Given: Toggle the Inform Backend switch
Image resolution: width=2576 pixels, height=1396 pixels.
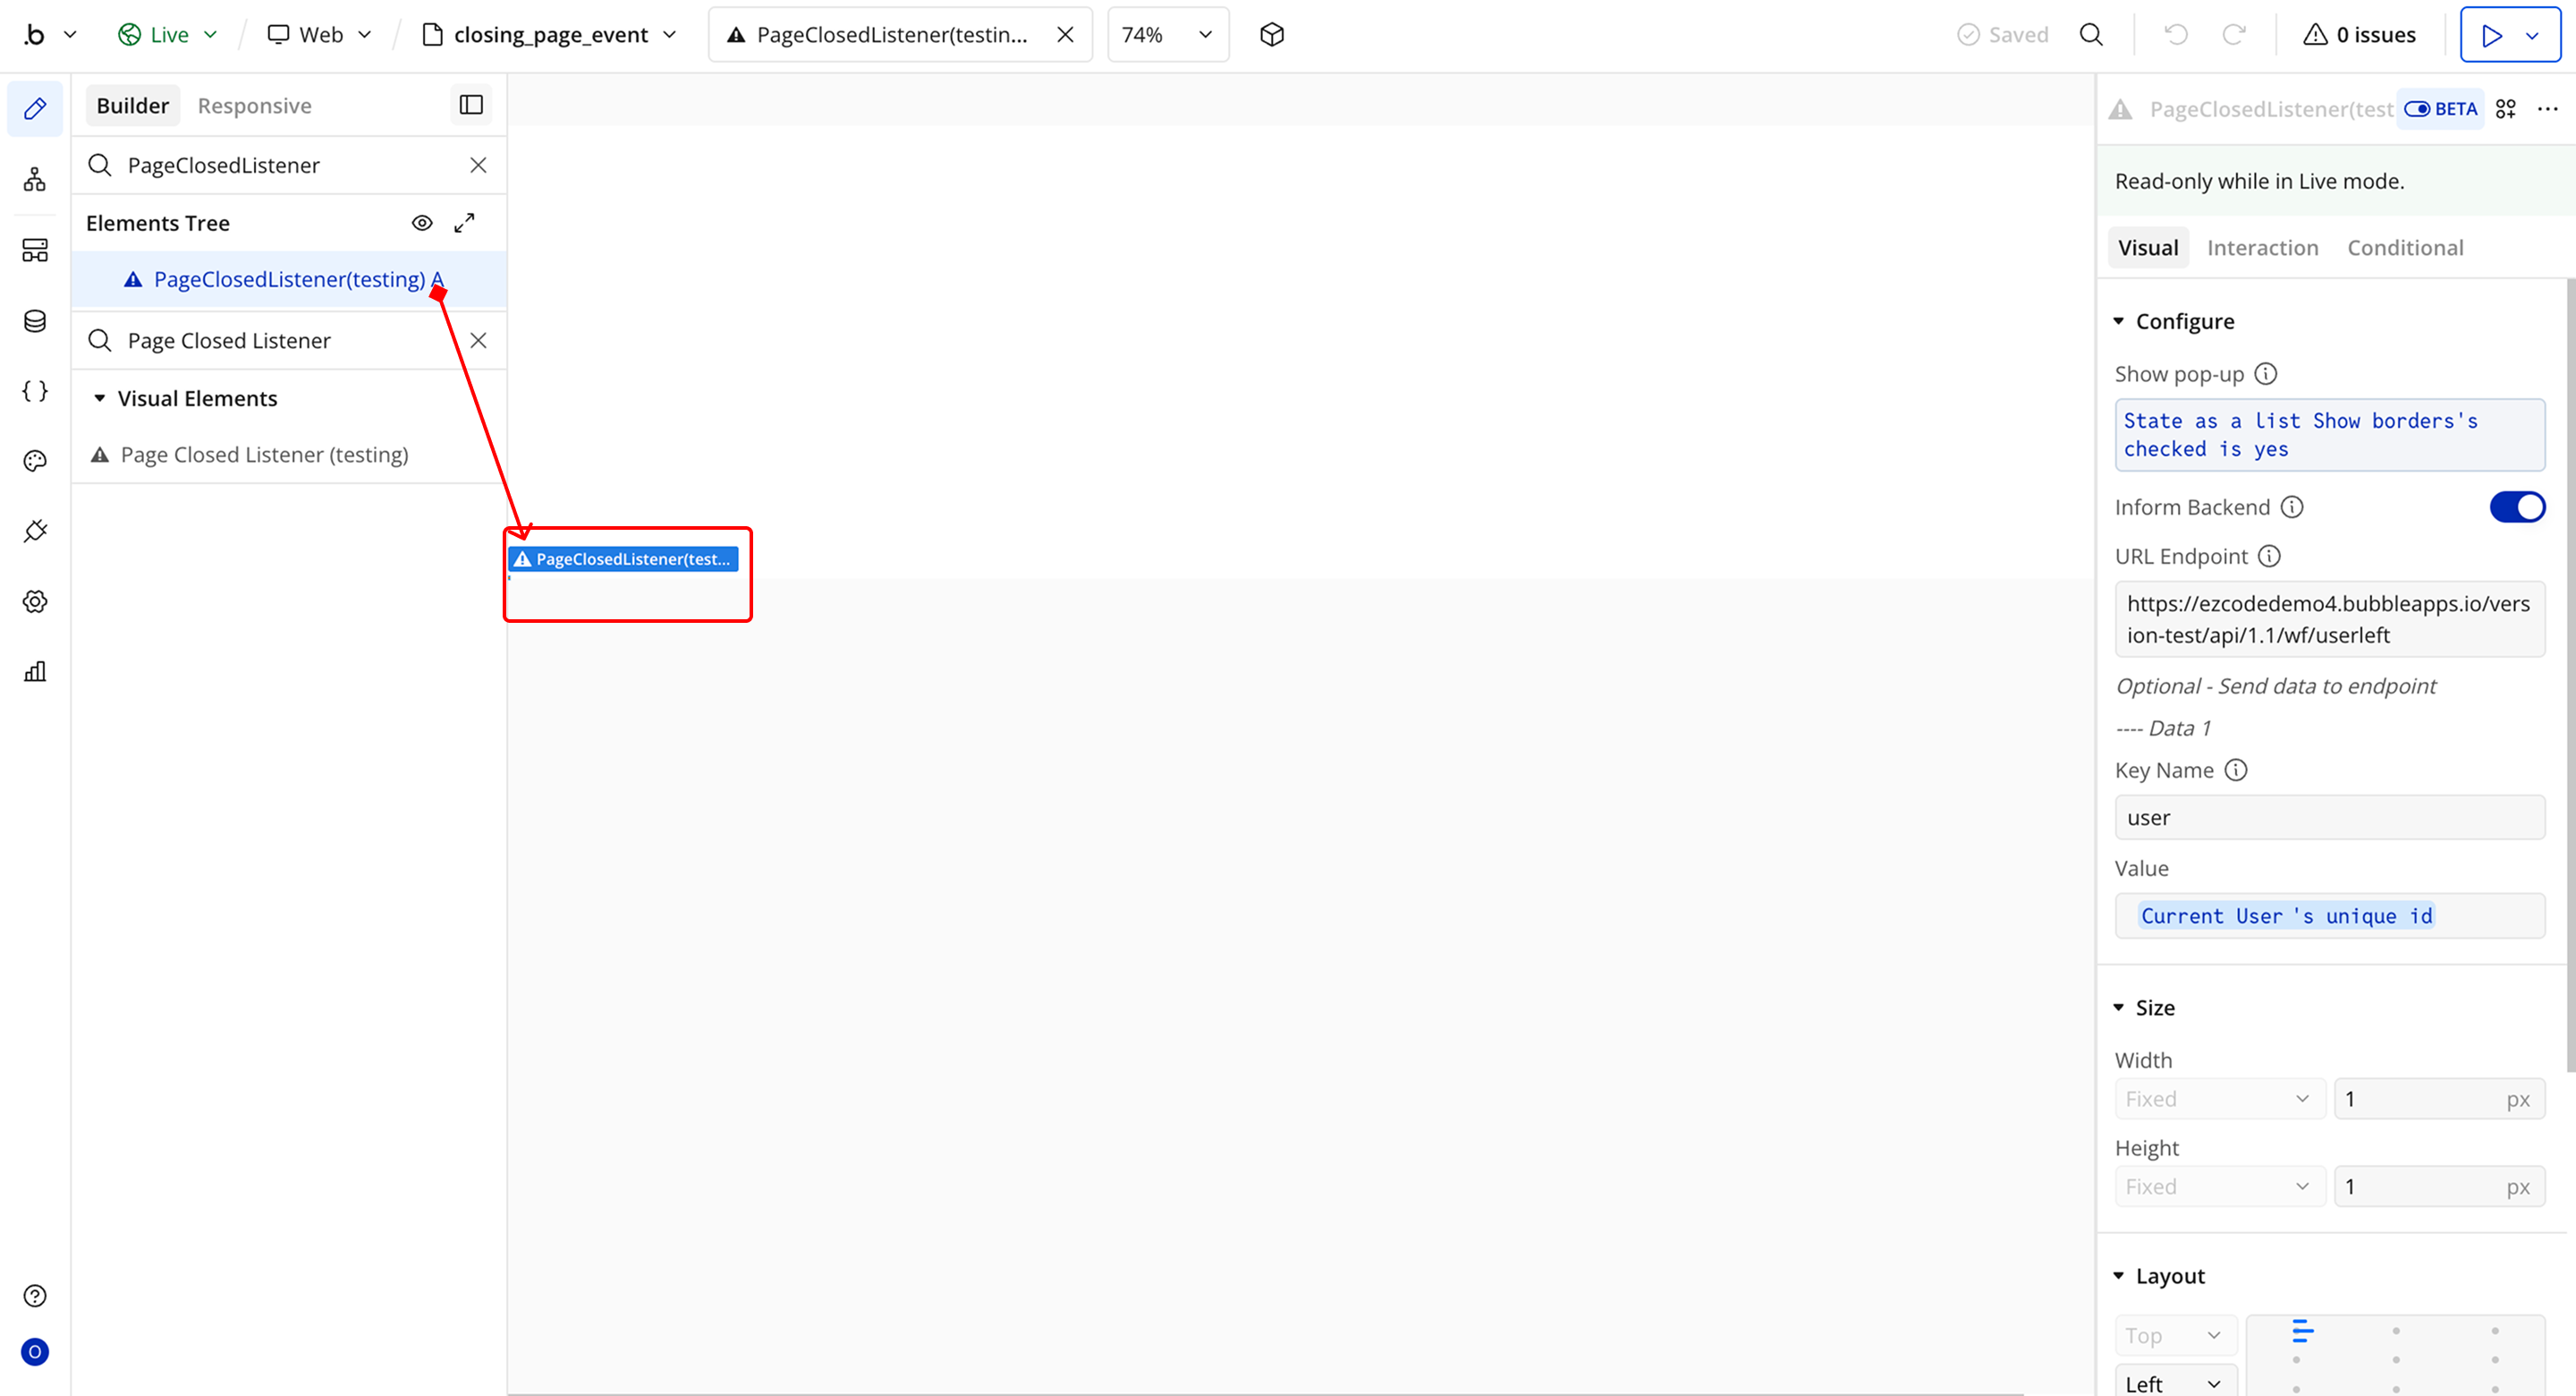Looking at the screenshot, I should pos(2516,507).
